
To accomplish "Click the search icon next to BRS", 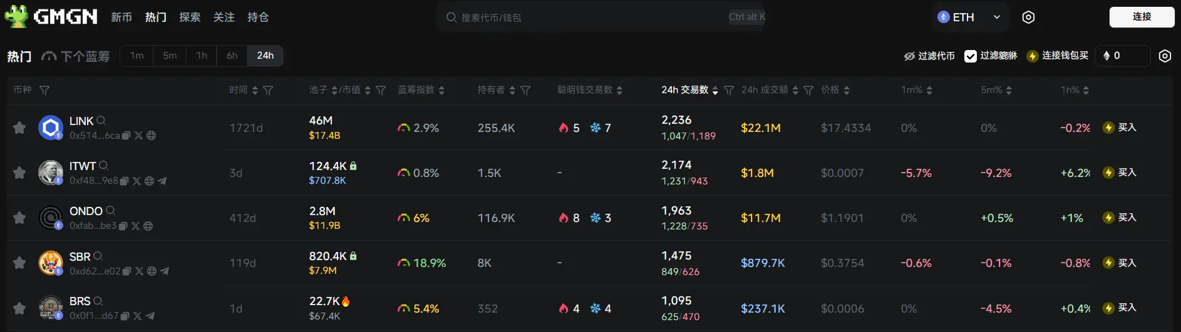I will coord(98,301).
